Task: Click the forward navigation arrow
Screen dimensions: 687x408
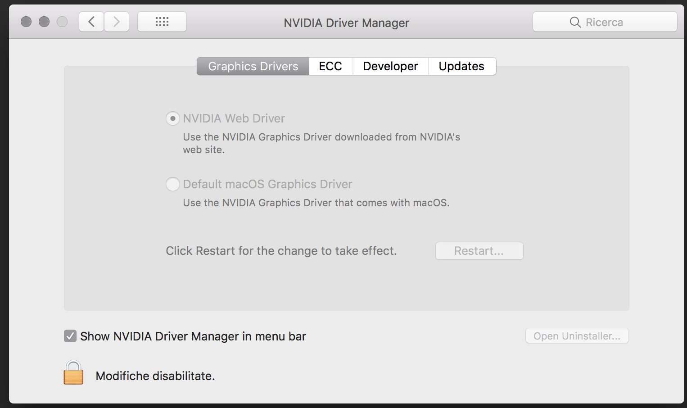Action: click(117, 22)
